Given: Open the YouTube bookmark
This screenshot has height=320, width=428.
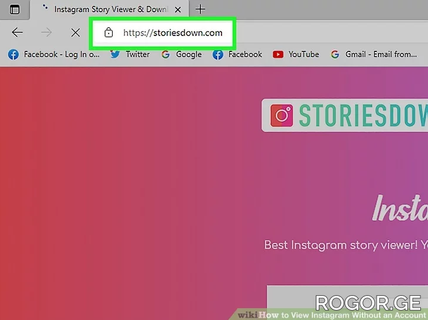Looking at the screenshot, I should pyautogui.click(x=296, y=54).
